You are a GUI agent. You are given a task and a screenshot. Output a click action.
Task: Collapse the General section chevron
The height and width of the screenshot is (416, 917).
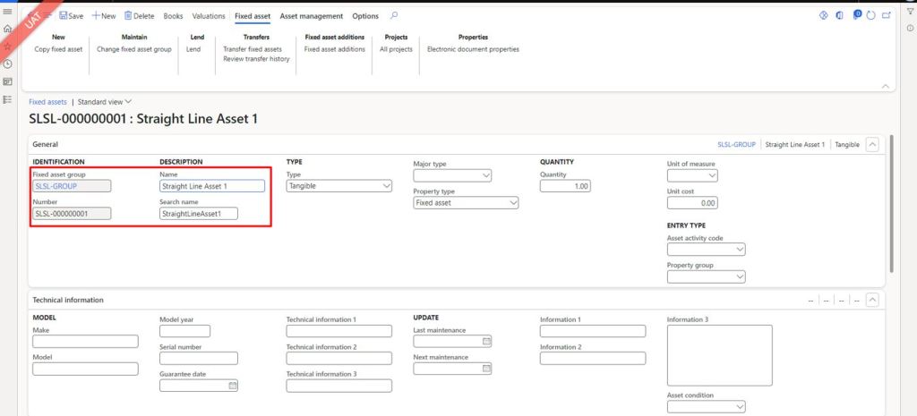pyautogui.click(x=873, y=144)
